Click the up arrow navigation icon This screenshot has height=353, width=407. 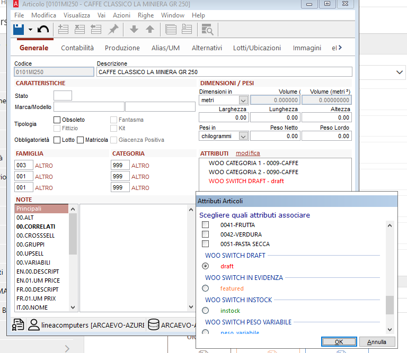[150, 30]
